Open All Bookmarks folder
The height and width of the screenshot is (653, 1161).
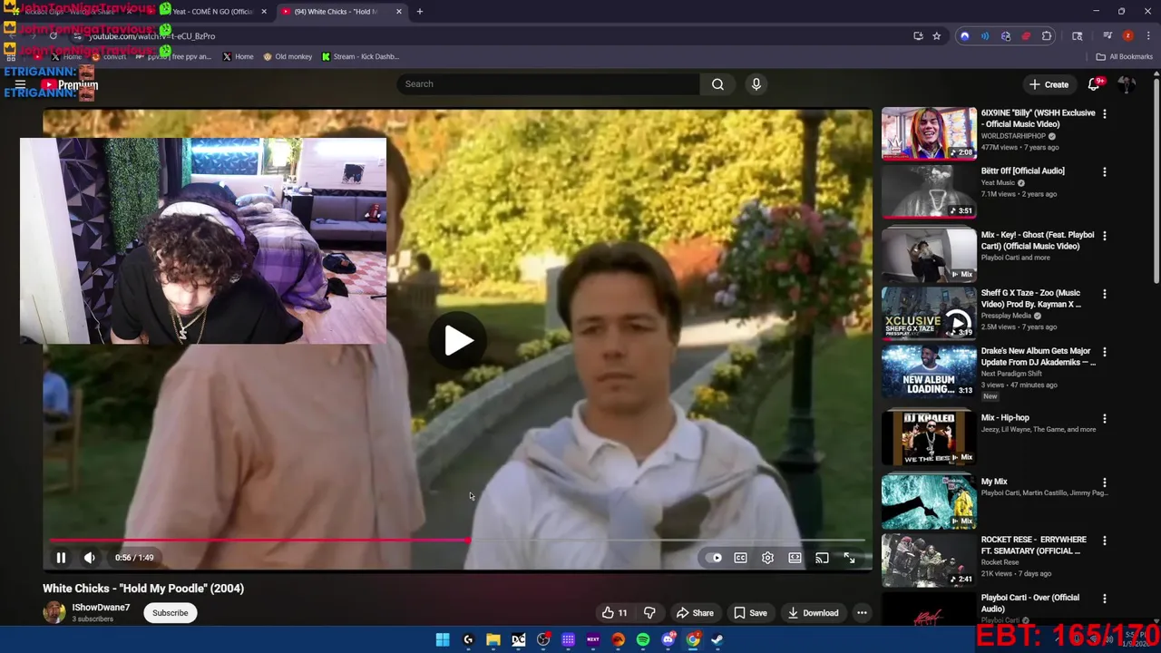click(x=1124, y=56)
